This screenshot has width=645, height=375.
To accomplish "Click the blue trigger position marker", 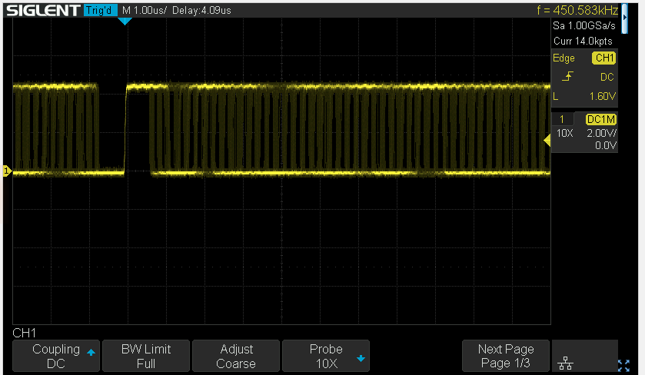I will [125, 21].
